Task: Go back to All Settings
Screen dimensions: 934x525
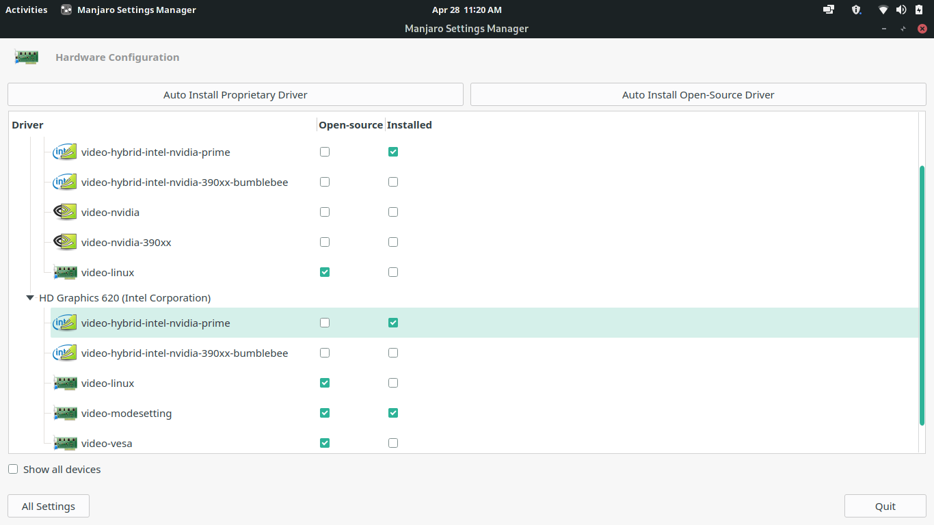Action: click(49, 507)
